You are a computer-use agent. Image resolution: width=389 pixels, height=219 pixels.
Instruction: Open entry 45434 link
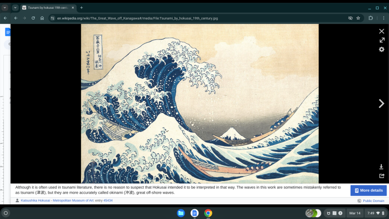tap(108, 201)
